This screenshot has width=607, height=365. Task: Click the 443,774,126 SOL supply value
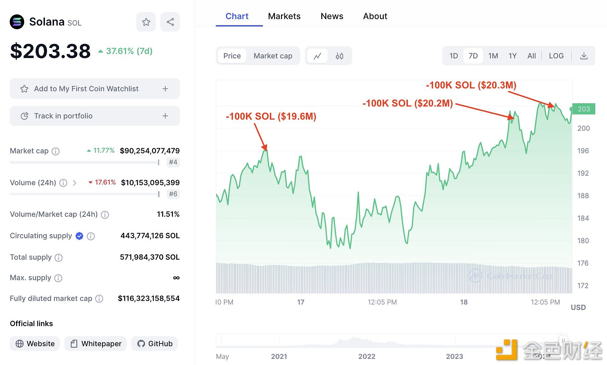150,236
